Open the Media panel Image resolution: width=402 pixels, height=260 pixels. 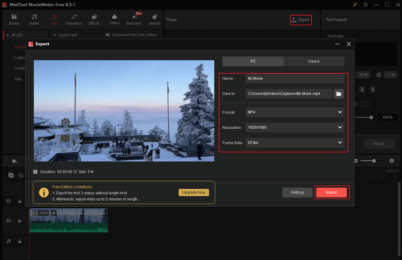click(x=14, y=19)
